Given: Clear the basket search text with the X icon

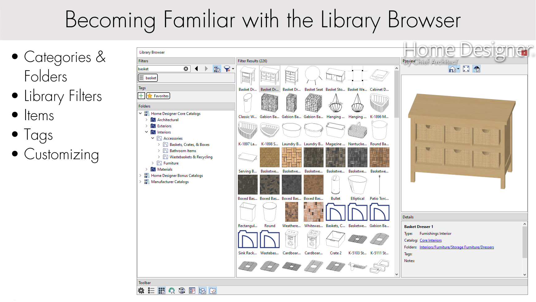Looking at the screenshot, I should coord(186,69).
